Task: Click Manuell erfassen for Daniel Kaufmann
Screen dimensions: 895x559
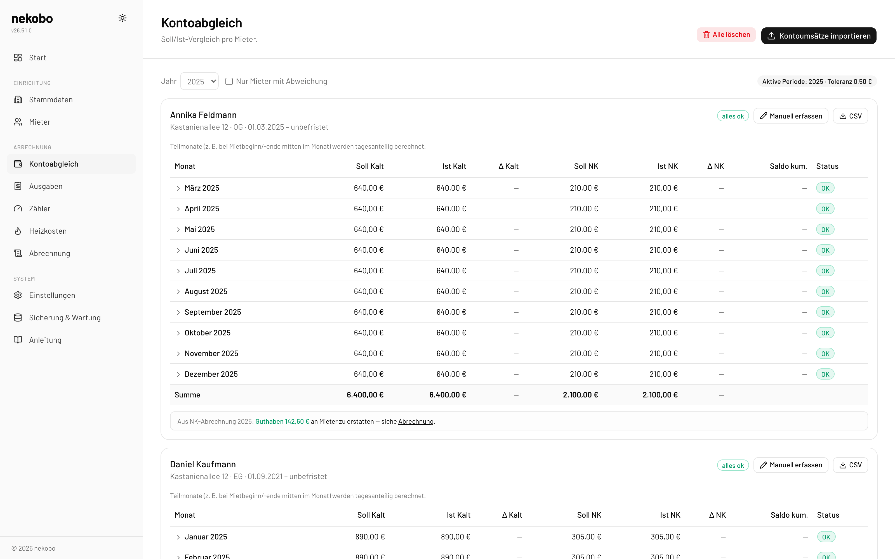Action: tap(791, 465)
